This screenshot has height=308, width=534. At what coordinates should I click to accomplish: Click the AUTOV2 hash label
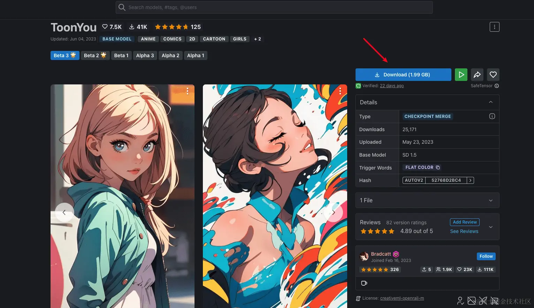point(414,180)
